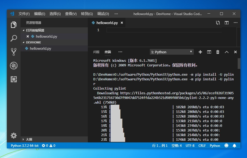Open the 选择(S) menu
The image size is (247, 158).
[55, 14]
